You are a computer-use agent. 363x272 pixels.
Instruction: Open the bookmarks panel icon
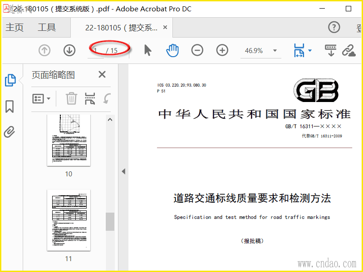coord(10,107)
